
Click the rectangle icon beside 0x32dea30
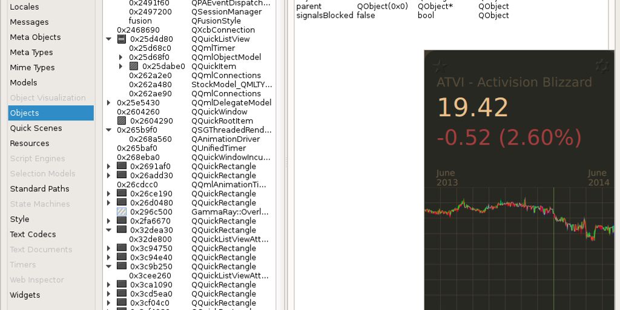[x=122, y=229]
